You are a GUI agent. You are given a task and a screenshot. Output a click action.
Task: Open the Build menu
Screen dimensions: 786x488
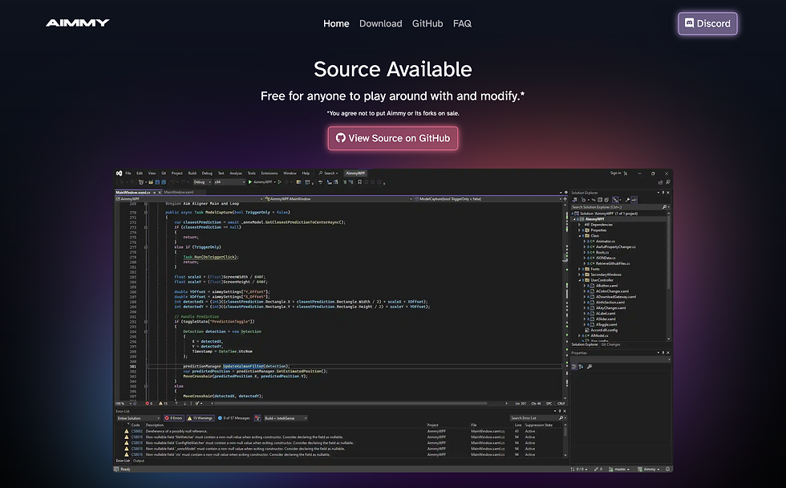click(x=192, y=173)
